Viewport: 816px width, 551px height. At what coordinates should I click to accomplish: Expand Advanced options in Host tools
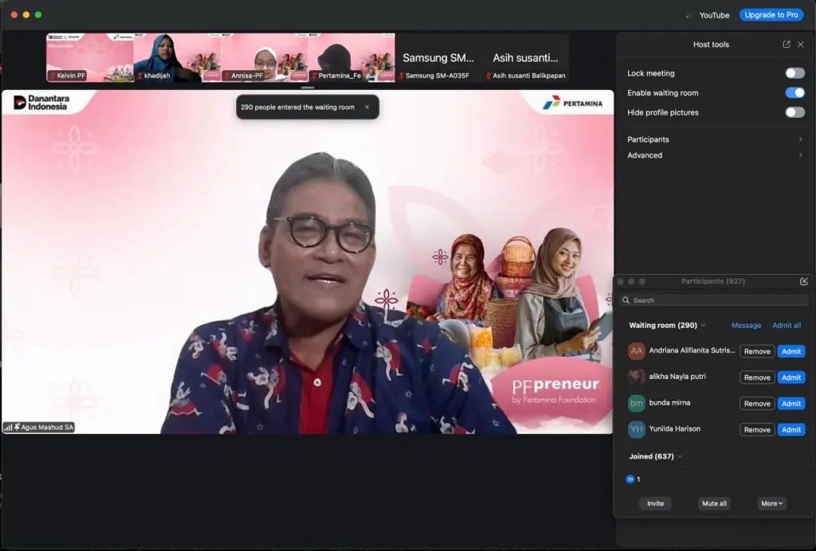[715, 155]
